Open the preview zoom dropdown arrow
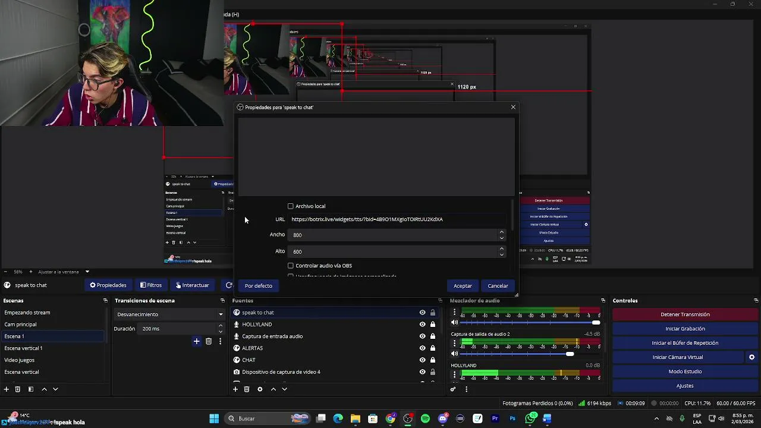Viewport: 761px width, 428px height. point(87,272)
